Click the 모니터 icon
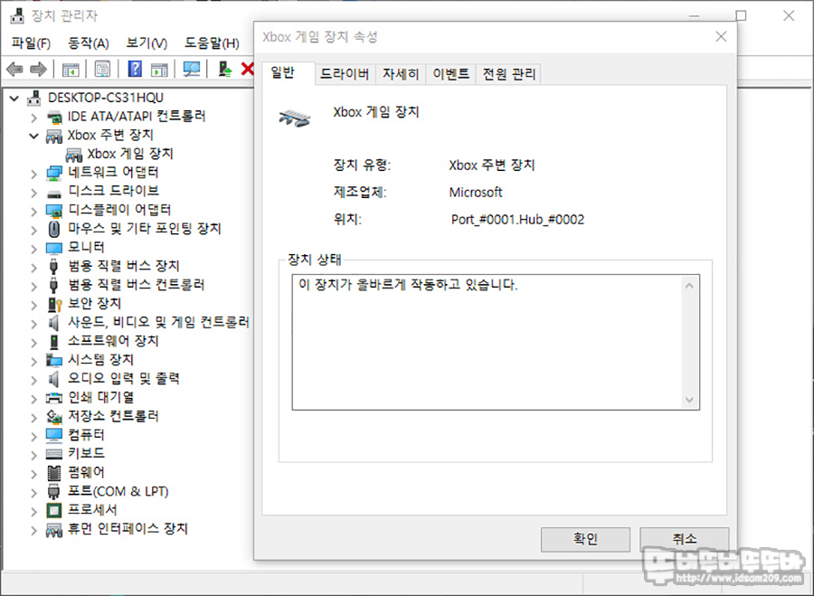Viewport: 814px width, 596px height. pos(54,248)
